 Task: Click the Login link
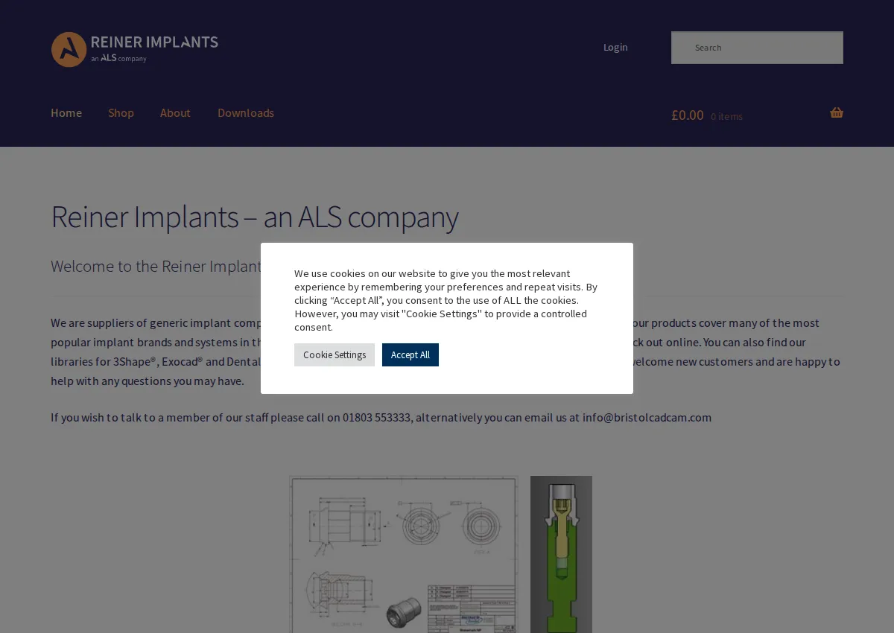(615, 47)
